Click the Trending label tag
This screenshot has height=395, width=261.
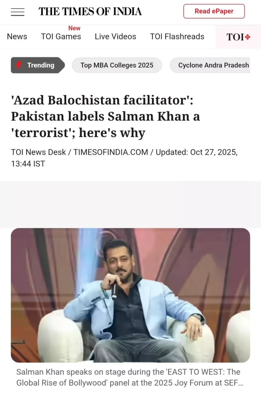pyautogui.click(x=38, y=65)
